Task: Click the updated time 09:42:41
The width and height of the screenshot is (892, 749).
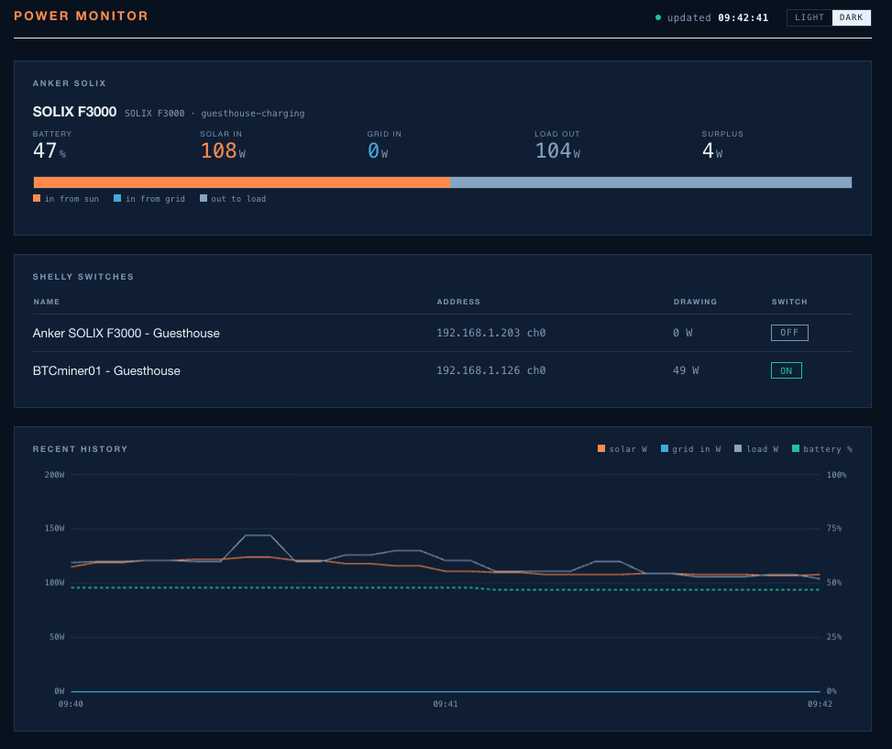Action: tap(743, 17)
